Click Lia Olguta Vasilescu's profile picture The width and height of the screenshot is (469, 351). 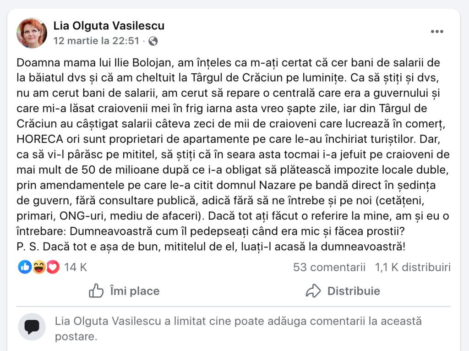32,33
